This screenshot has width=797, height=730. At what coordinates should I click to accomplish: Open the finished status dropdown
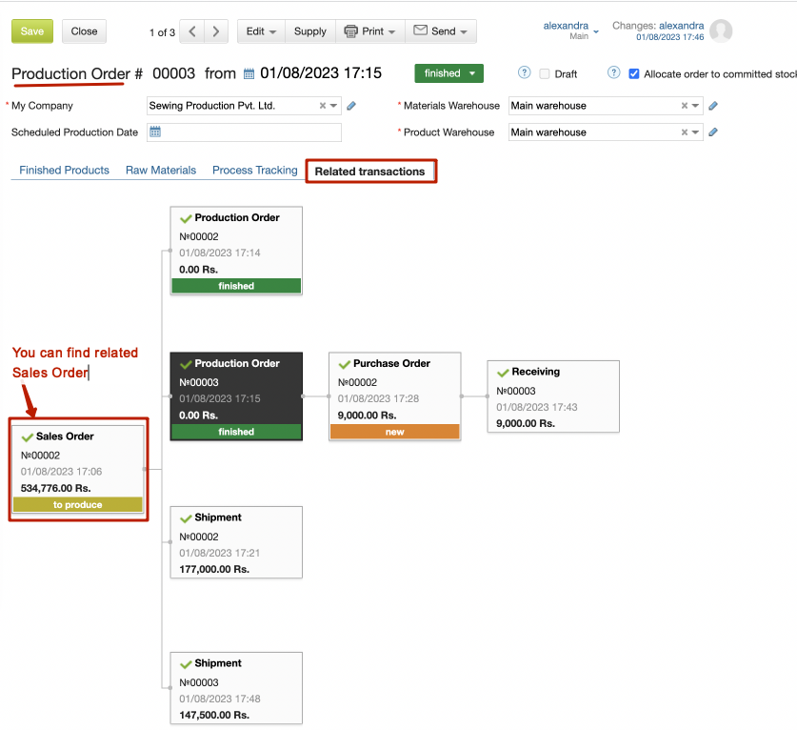point(448,73)
